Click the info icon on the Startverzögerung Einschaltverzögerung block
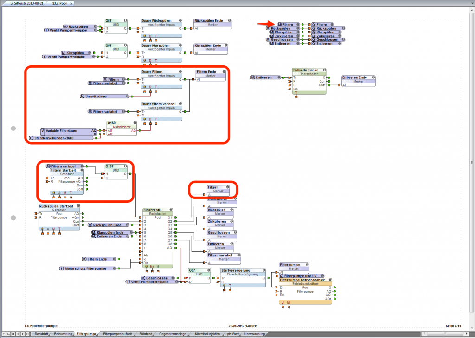Image resolution: width=475 pixels, height=338 pixels. [263, 270]
